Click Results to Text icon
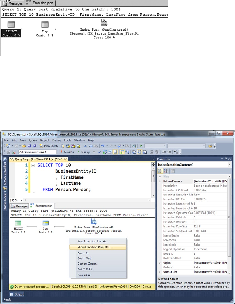 [x=134, y=152]
